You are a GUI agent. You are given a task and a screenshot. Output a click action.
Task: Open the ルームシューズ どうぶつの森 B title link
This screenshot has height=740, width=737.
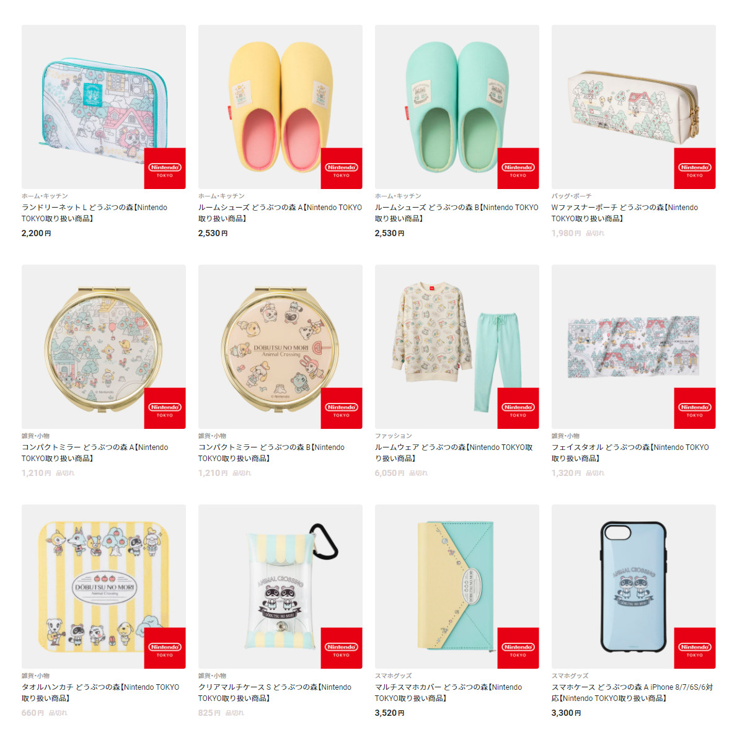(457, 213)
